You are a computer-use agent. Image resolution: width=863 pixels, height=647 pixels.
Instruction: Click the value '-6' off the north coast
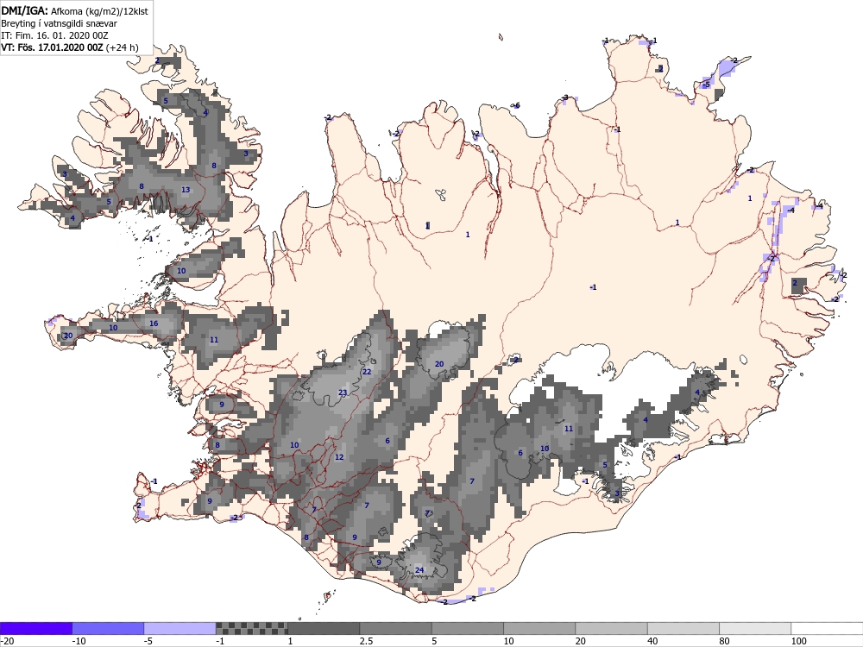tap(516, 105)
